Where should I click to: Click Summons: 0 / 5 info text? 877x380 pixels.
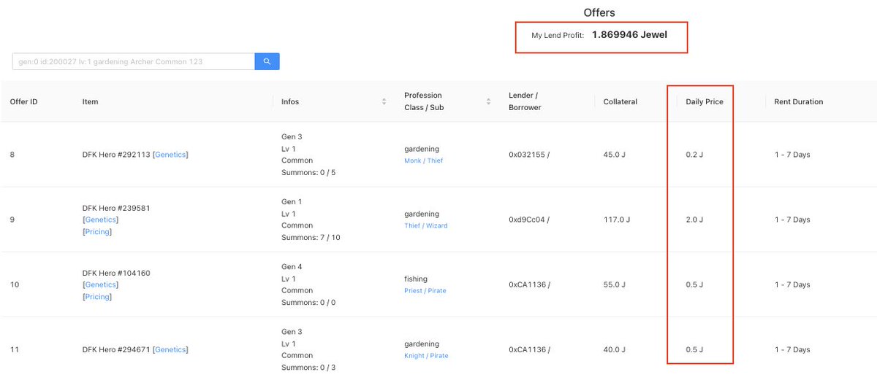click(x=308, y=172)
